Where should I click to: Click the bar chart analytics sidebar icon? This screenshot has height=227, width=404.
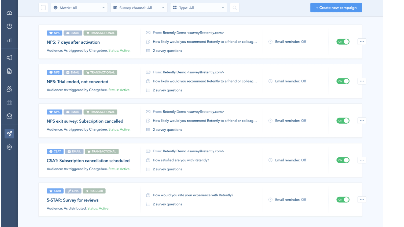(9, 40)
